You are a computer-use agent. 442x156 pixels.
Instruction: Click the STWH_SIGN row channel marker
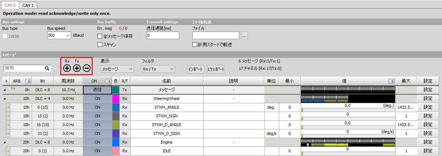8,116
